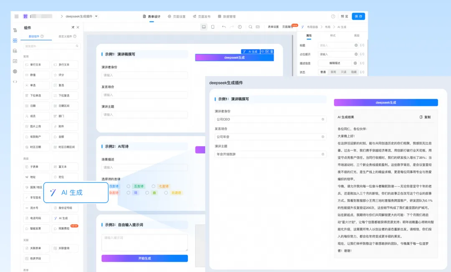
Task: Open 表单设置 in the toolbar
Action: click(273, 27)
